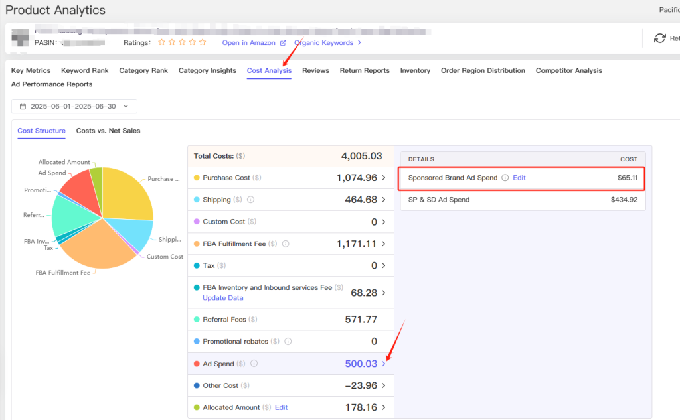Click the Update Data link
680x420 pixels.
(223, 298)
